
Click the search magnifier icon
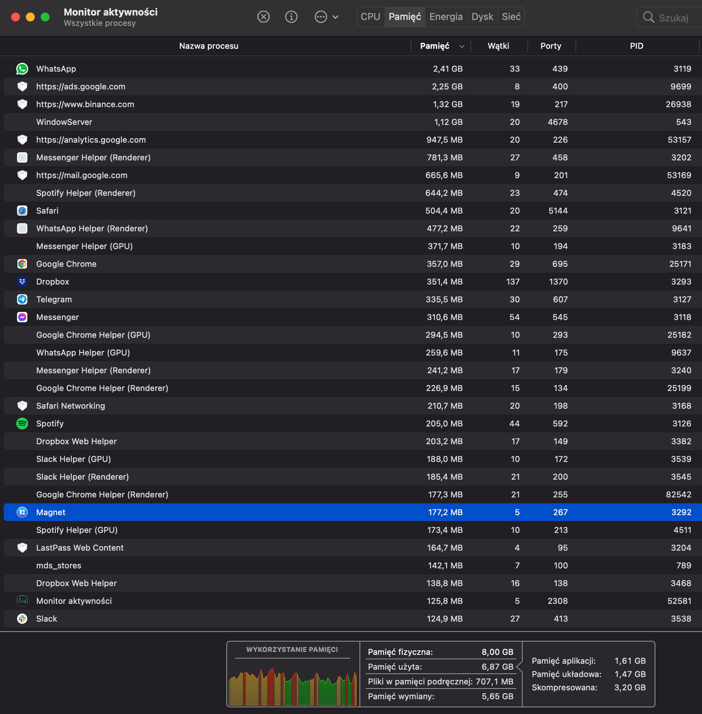point(648,17)
